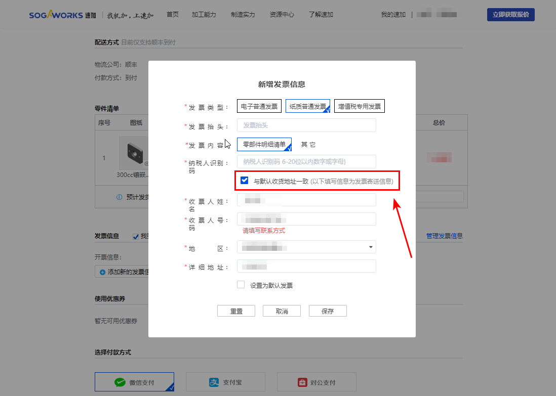
Task: Click the info icon beside 预计发货
Action: 120,197
